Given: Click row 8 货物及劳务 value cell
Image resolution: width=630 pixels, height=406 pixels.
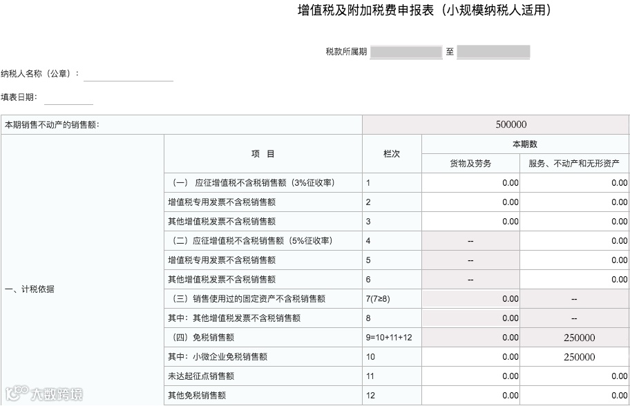Looking at the screenshot, I should click(470, 318).
